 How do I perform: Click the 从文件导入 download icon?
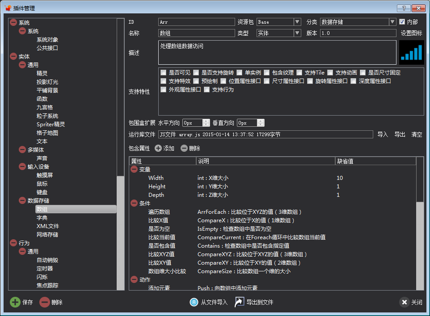(x=194, y=302)
